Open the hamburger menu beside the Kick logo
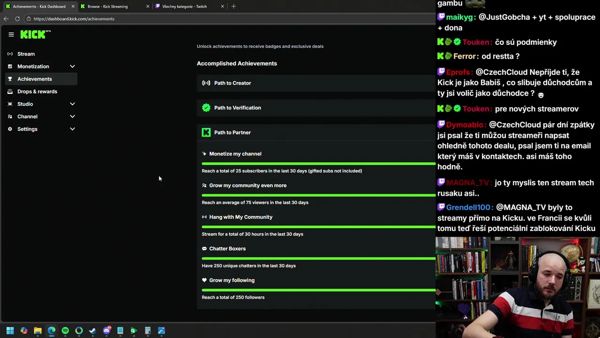600x338 pixels. pos(11,34)
